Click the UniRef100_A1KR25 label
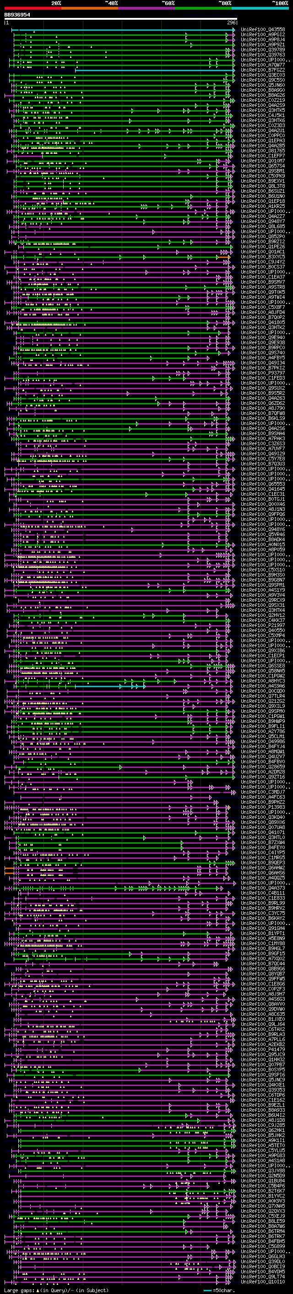 pyautogui.click(x=262, y=207)
